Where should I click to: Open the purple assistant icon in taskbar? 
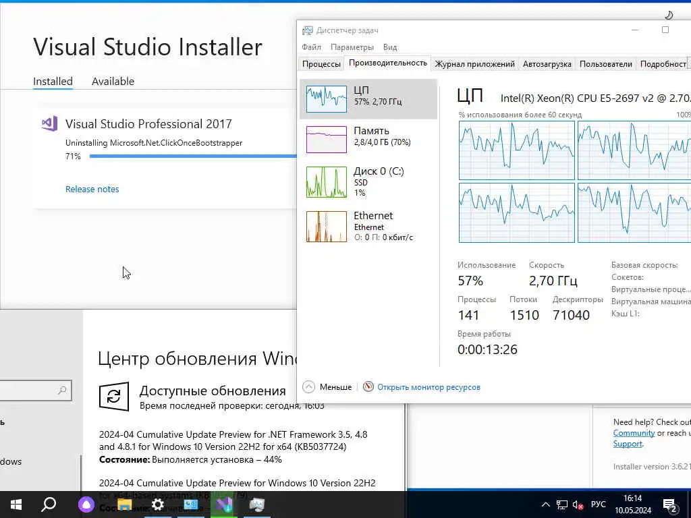tap(86, 505)
